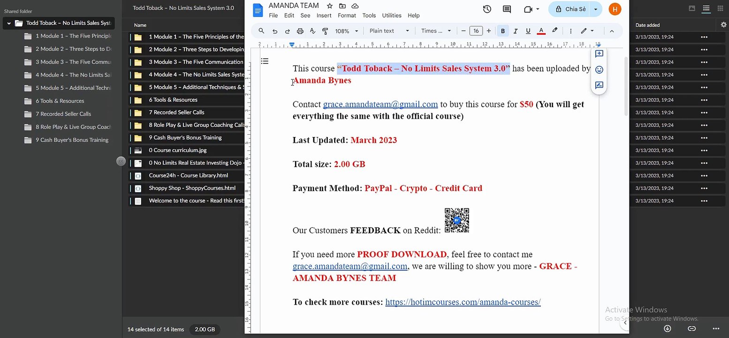Collapse the menus with the up chevron

pyautogui.click(x=612, y=31)
